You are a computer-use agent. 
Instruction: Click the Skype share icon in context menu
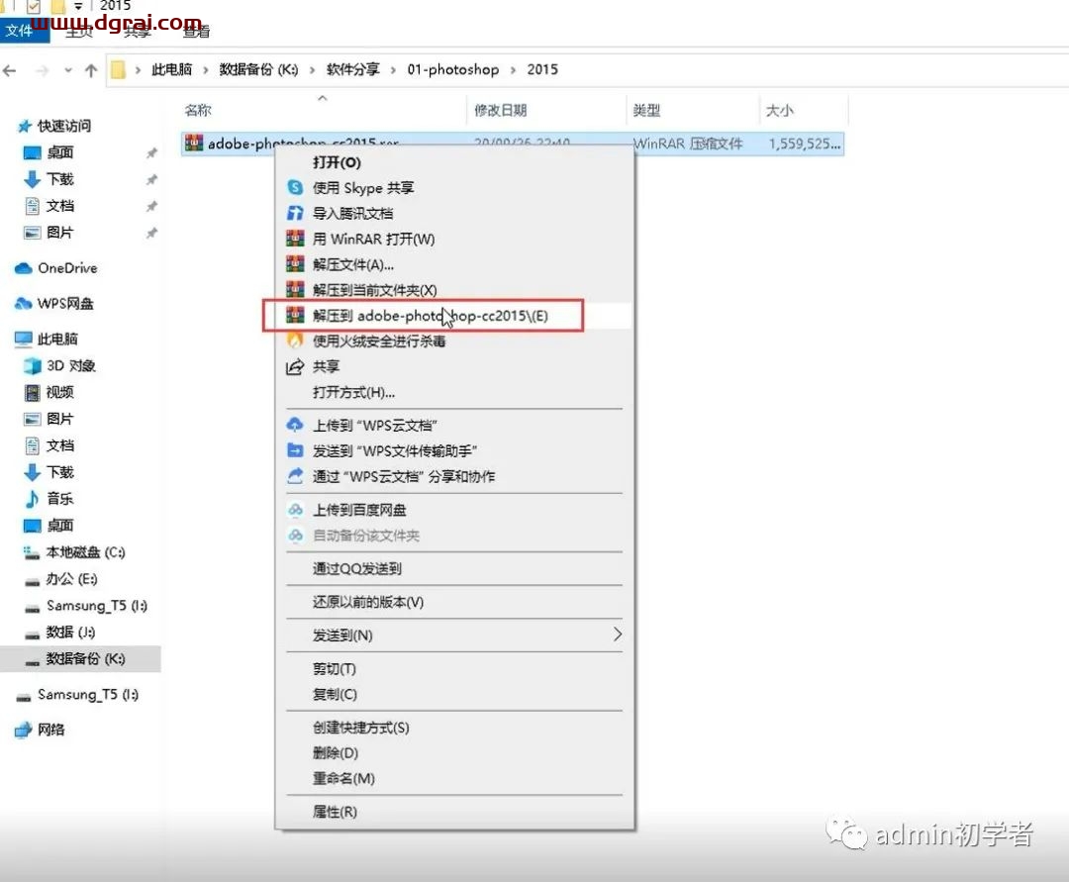click(295, 187)
